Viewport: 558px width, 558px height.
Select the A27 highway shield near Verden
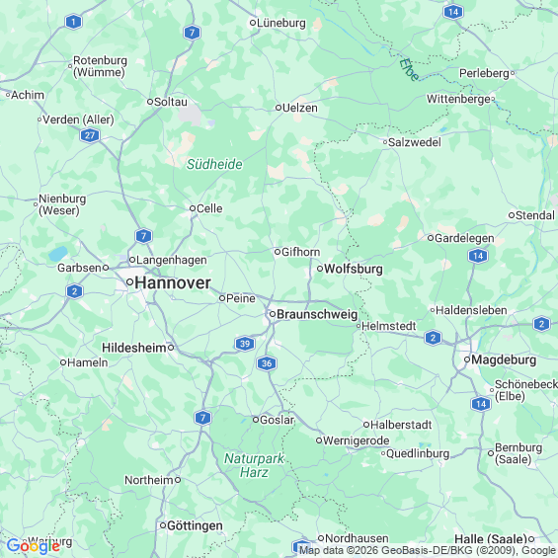[90, 135]
